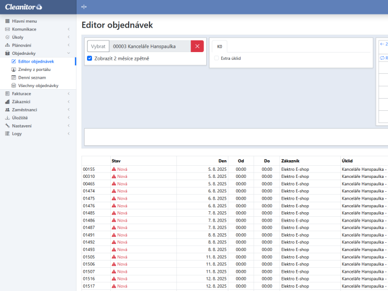Click warning icon on order 00155
388x291 pixels.
coord(114,169)
